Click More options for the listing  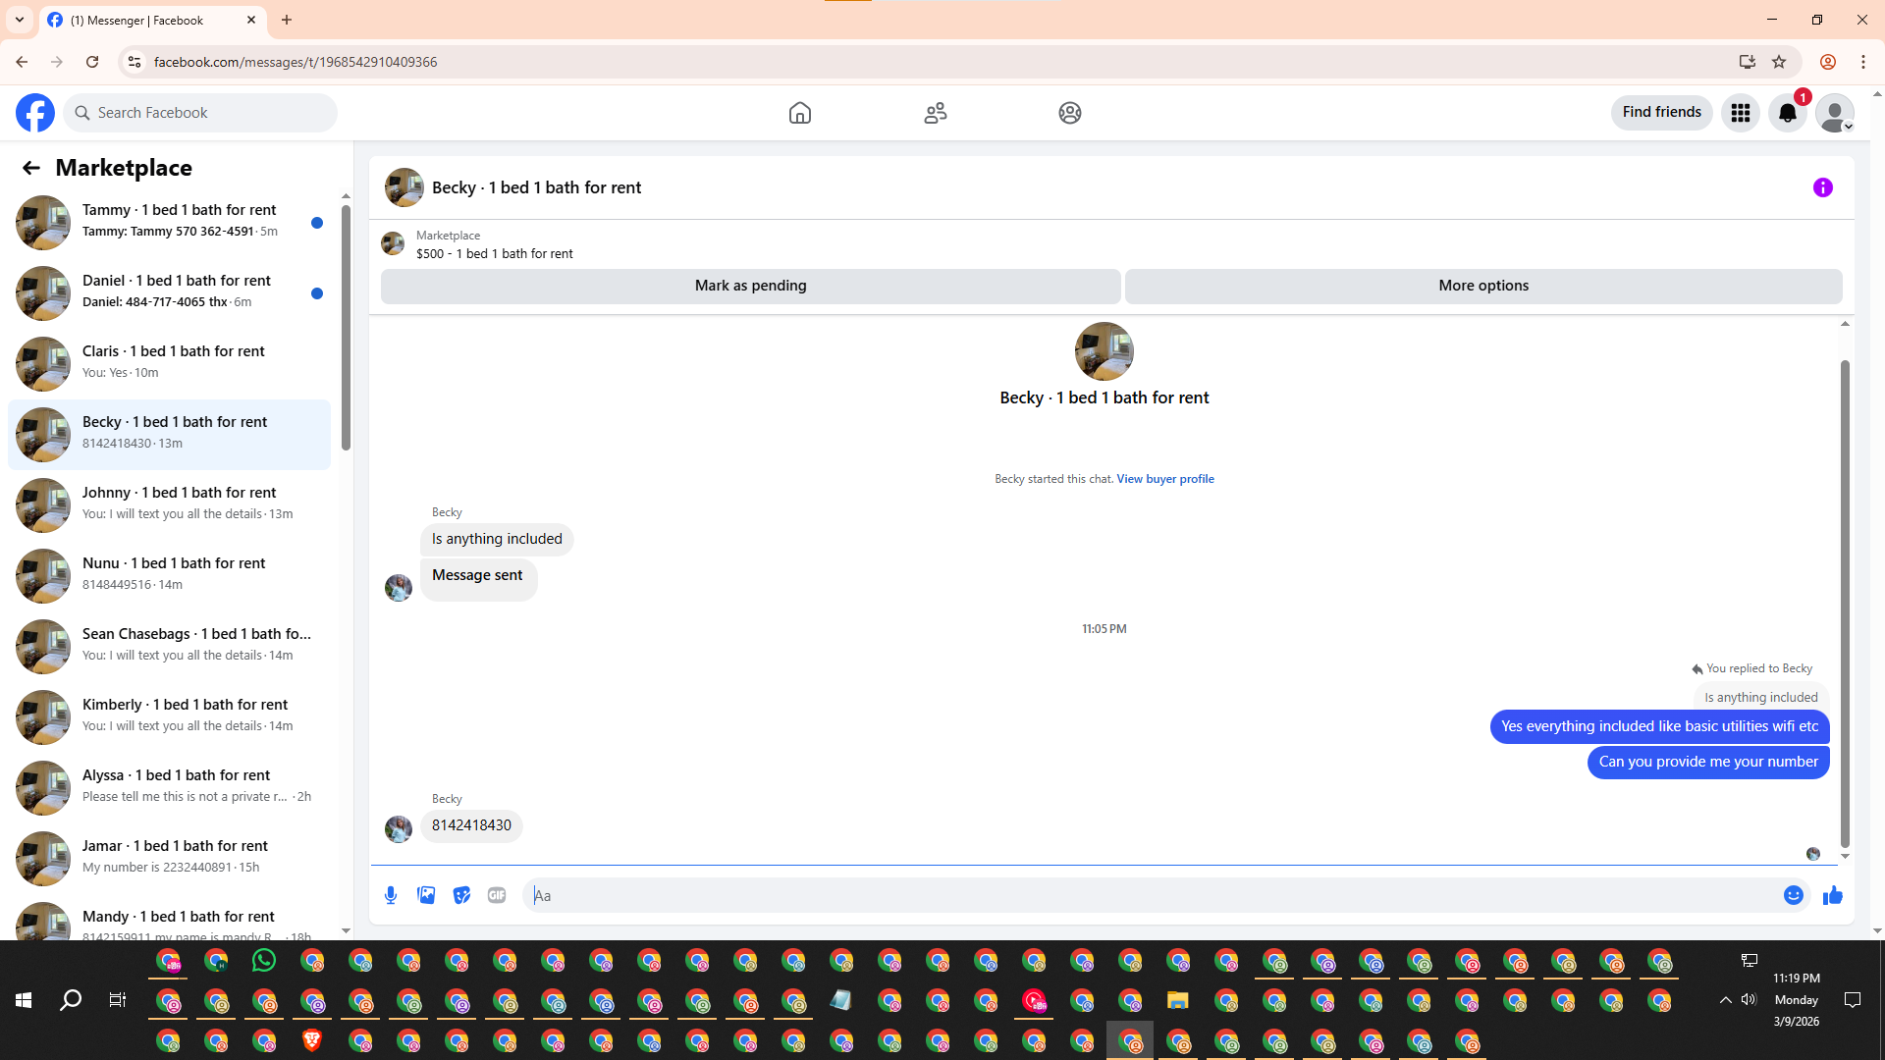pos(1482,286)
